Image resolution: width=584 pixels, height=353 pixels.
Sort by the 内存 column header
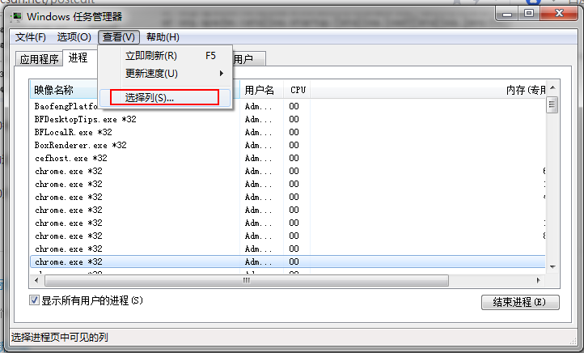point(428,90)
